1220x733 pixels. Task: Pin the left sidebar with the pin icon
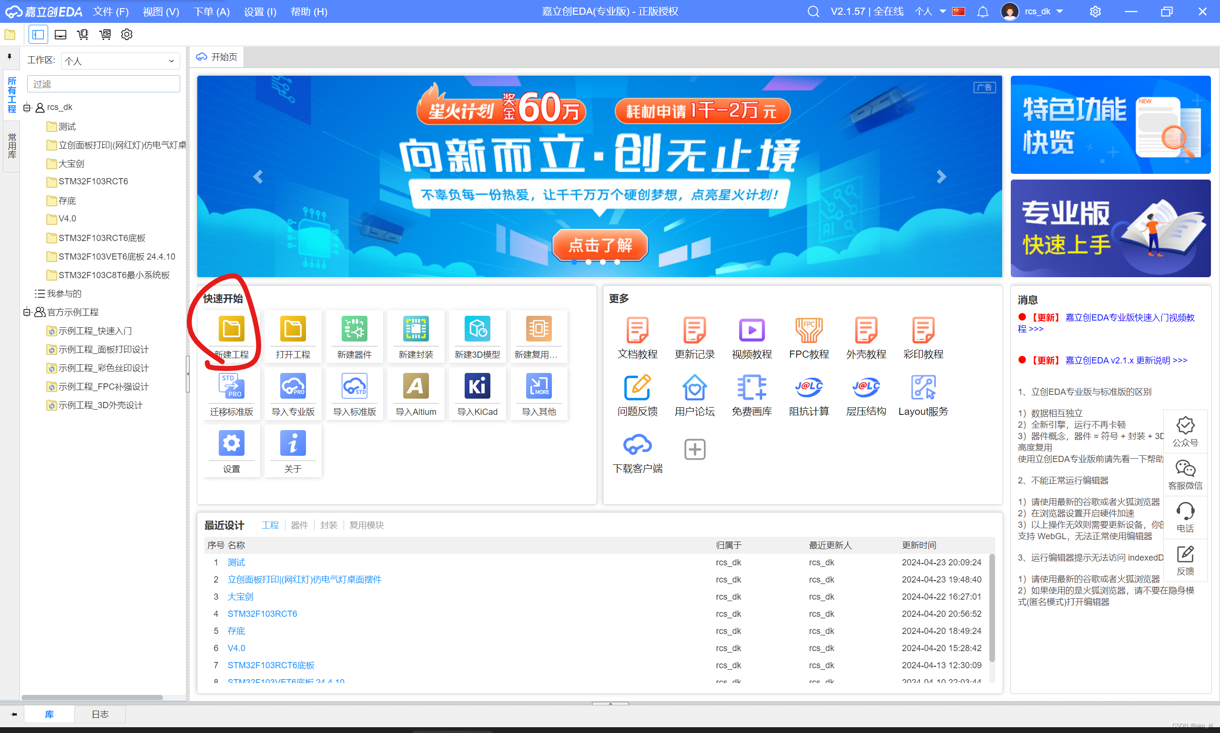tap(10, 57)
